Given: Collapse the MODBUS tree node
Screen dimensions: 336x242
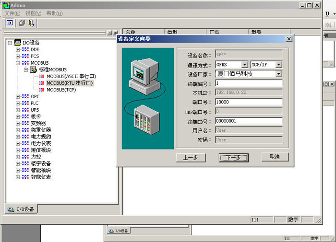Looking at the screenshot, I should point(18,63).
